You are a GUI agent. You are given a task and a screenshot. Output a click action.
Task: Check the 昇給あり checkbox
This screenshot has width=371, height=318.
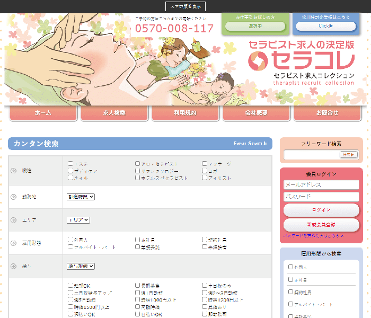pyautogui.click(x=205, y=307)
